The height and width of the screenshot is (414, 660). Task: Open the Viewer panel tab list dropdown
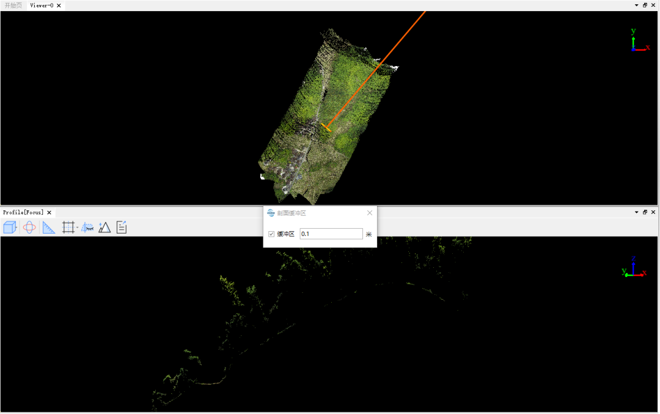pyautogui.click(x=636, y=6)
